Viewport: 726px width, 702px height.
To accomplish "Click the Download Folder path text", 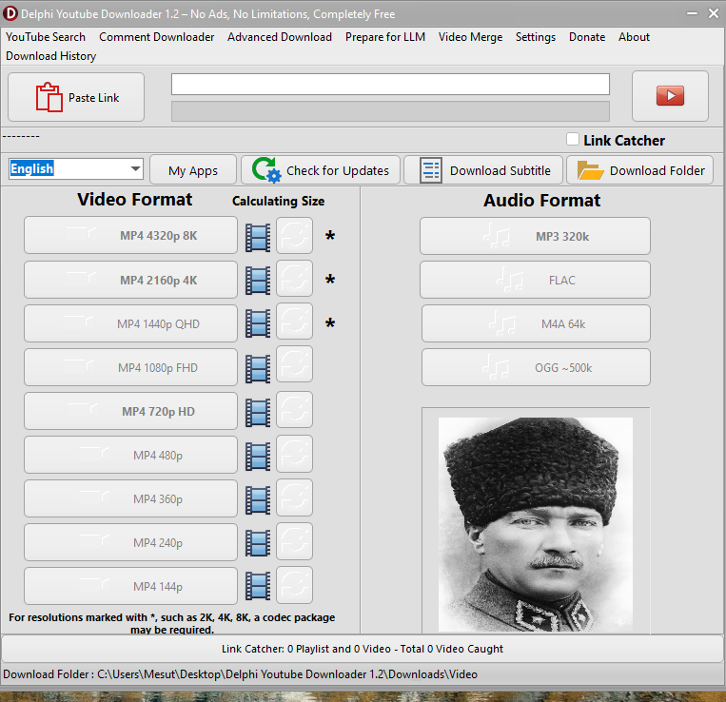I will pos(241,674).
